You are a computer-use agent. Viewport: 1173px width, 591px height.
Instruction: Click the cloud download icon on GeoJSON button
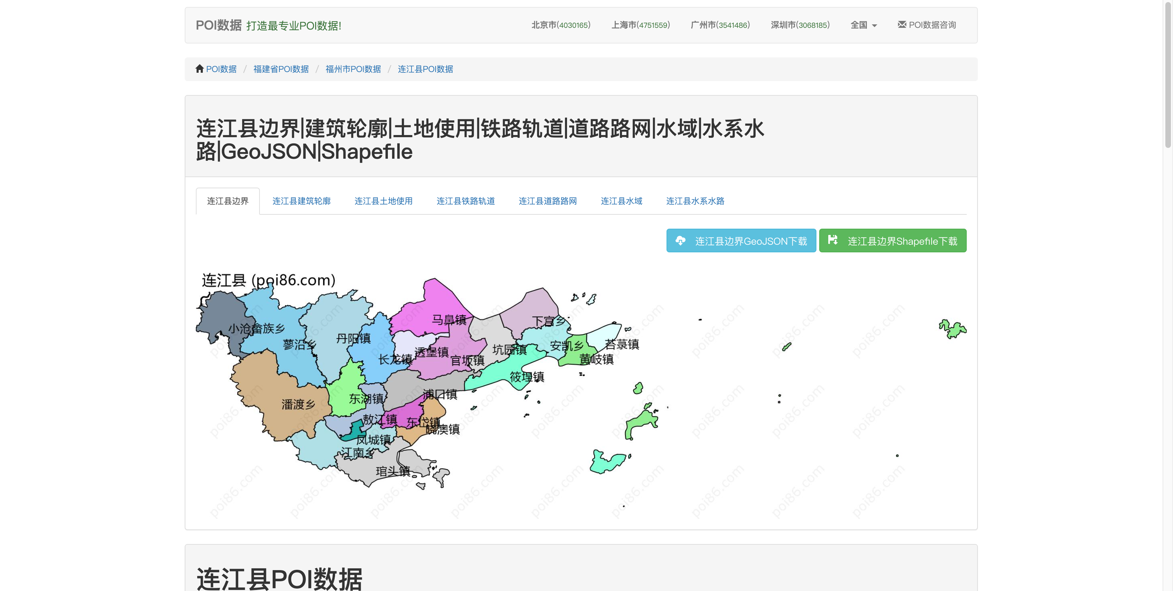680,241
